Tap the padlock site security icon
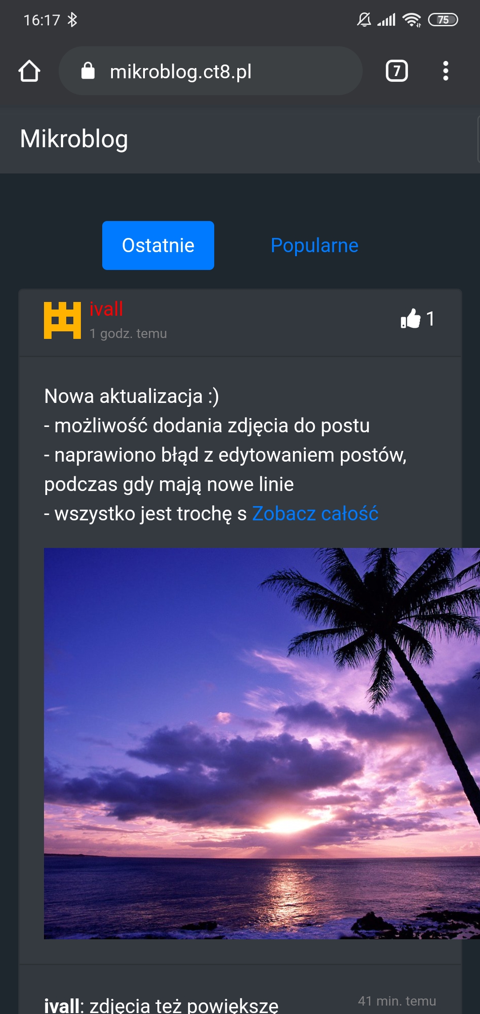The height and width of the screenshot is (1014, 480). (x=88, y=70)
